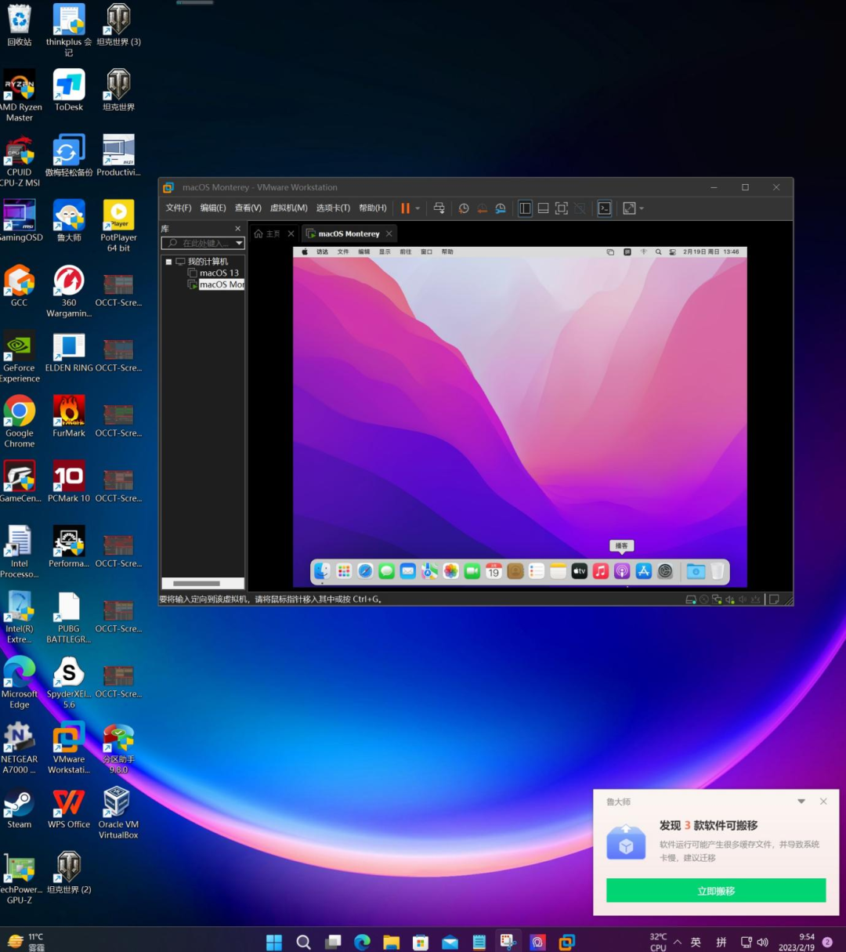Open Maps in the macOS dock
846x952 pixels.
tap(429, 571)
